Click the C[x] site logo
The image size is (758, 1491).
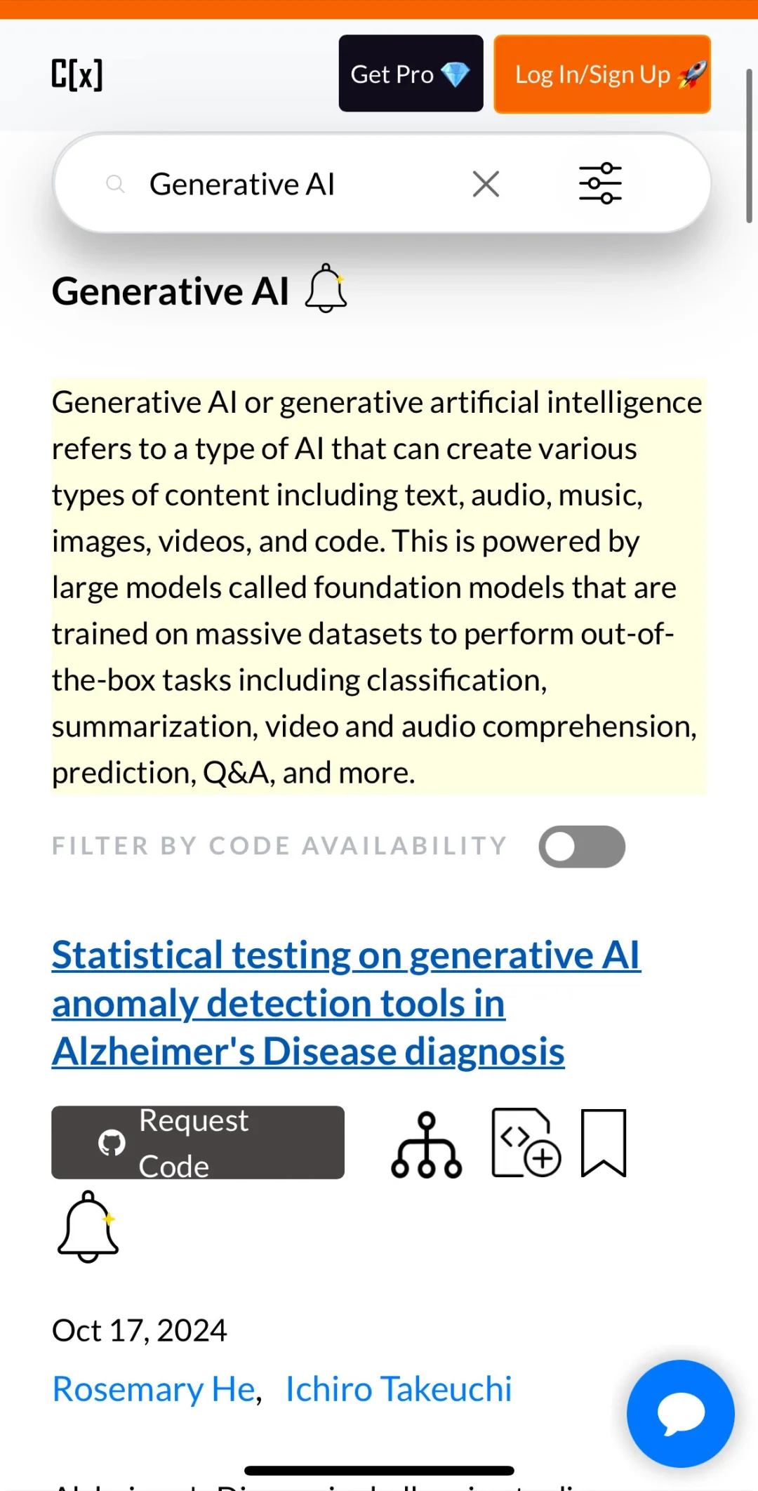tap(77, 74)
